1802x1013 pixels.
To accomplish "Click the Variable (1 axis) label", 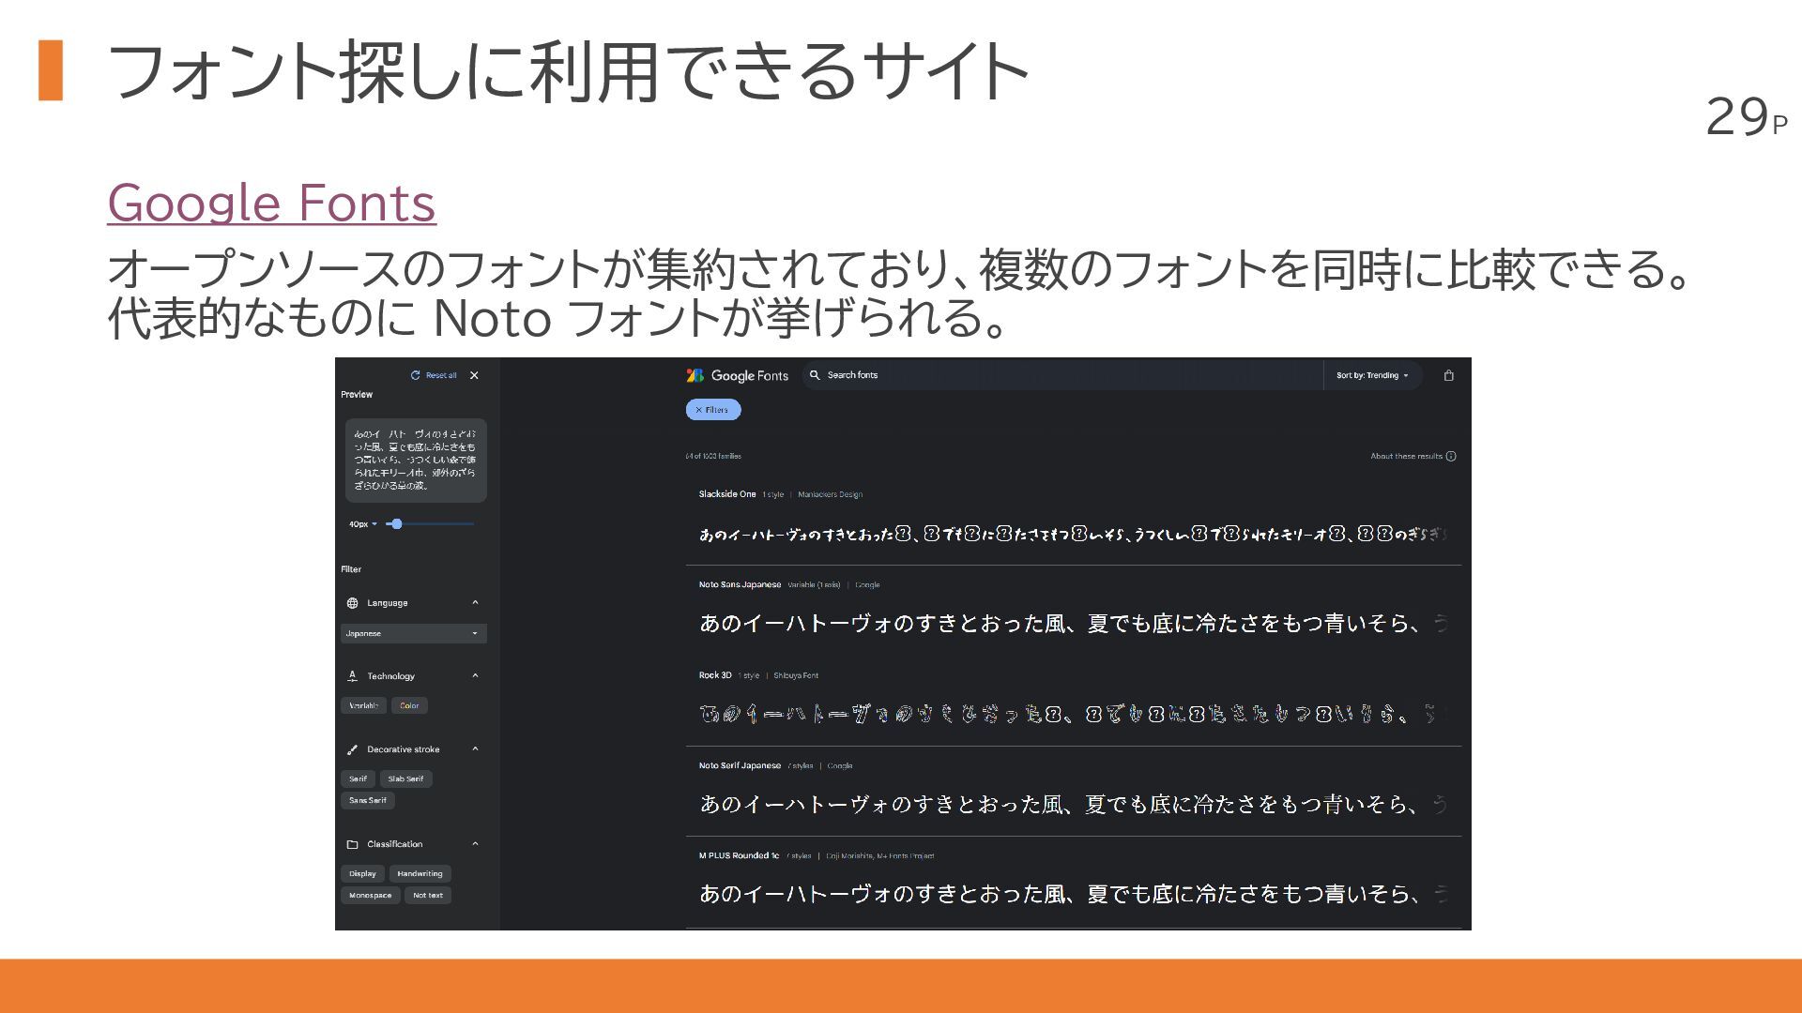I will (814, 584).
